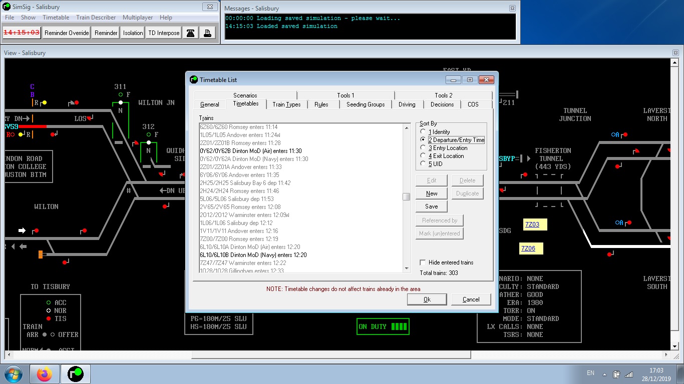
Task: Select sort by 4 Exit Location
Action: click(442, 156)
